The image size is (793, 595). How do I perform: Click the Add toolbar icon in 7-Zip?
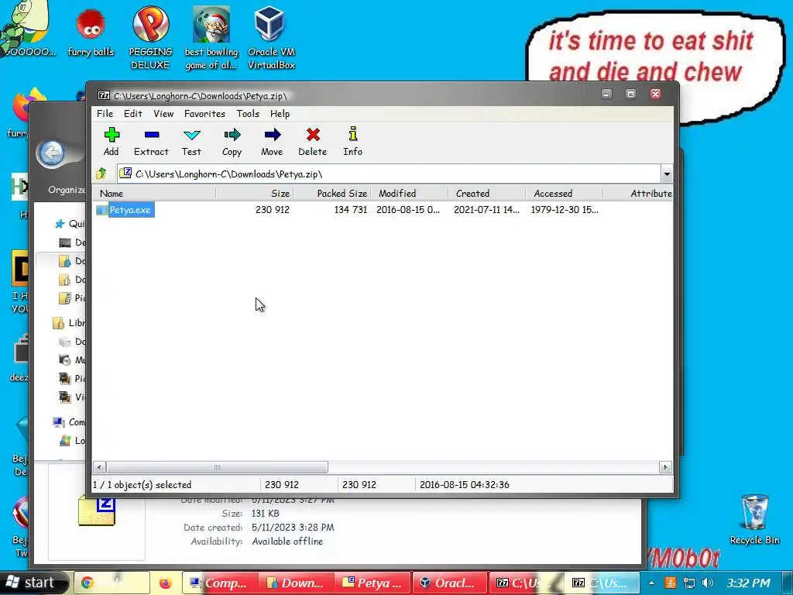pyautogui.click(x=112, y=141)
